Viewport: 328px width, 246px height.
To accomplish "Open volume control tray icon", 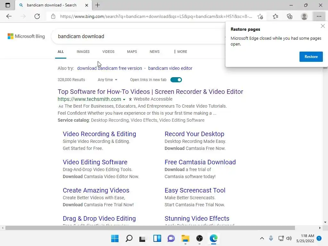I will [x=289, y=238].
